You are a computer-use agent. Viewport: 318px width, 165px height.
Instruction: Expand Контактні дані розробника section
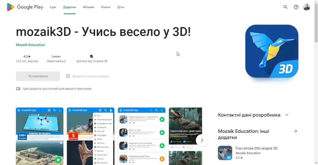[287, 115]
